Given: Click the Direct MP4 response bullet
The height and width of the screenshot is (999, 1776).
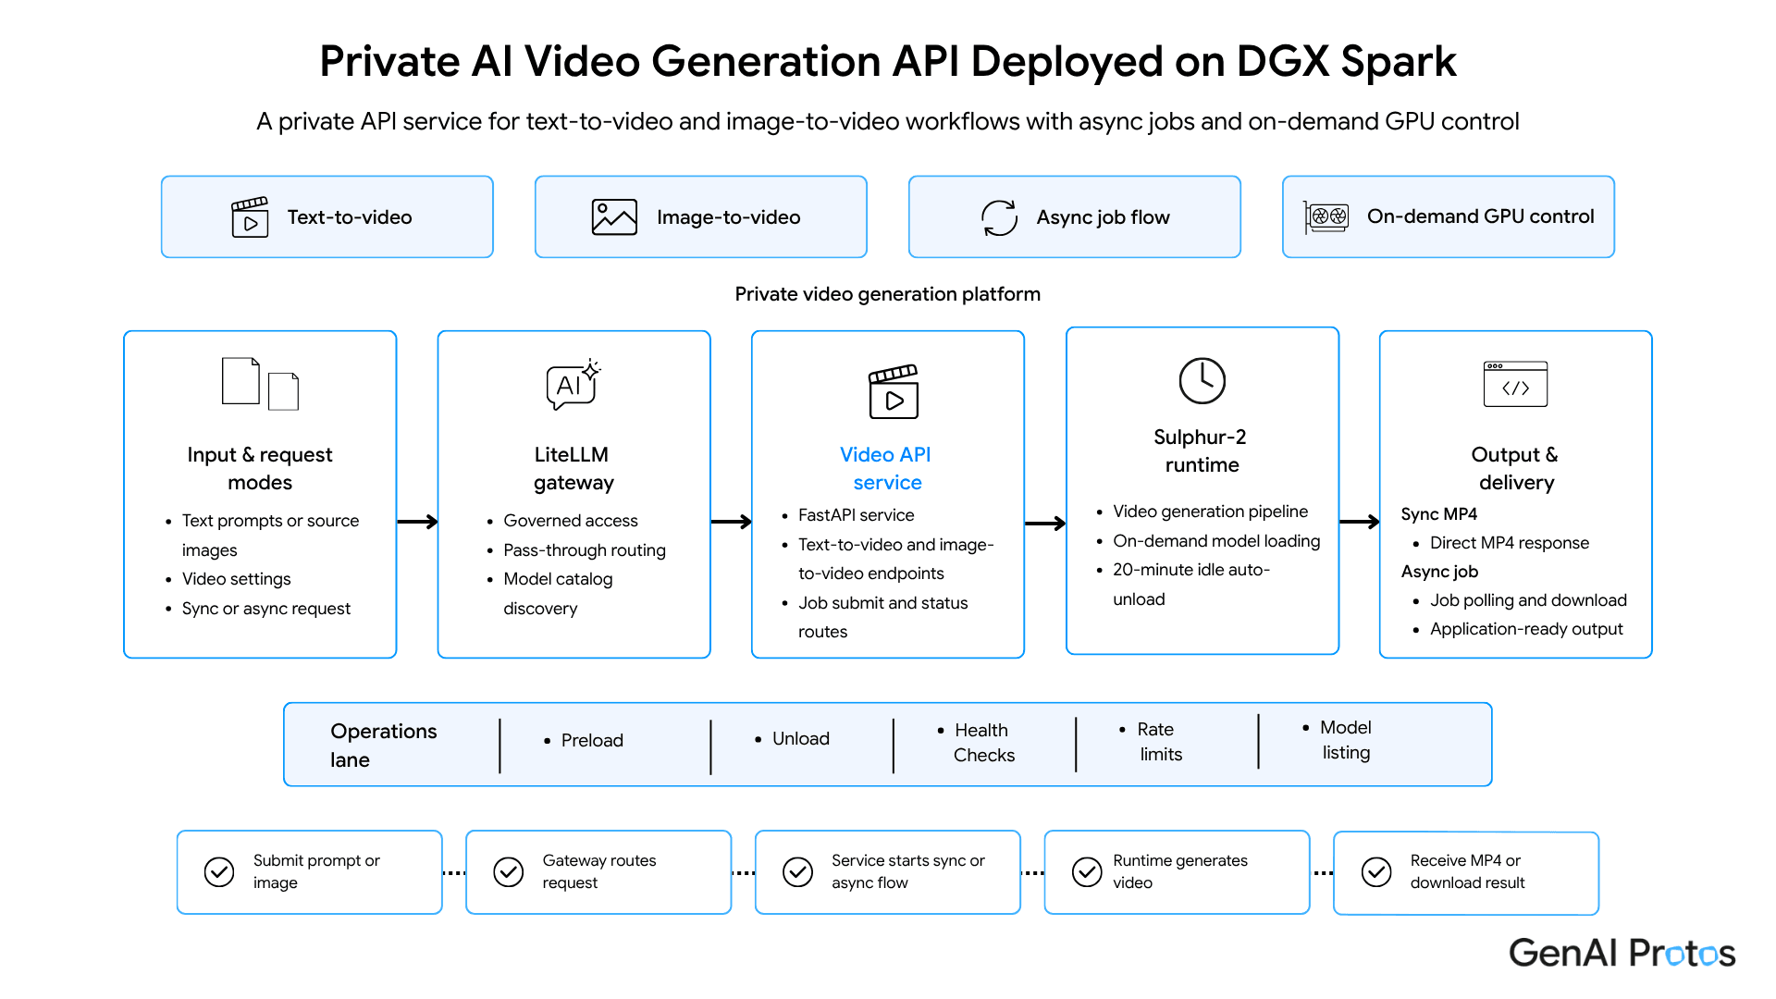Looking at the screenshot, I should (x=1509, y=542).
